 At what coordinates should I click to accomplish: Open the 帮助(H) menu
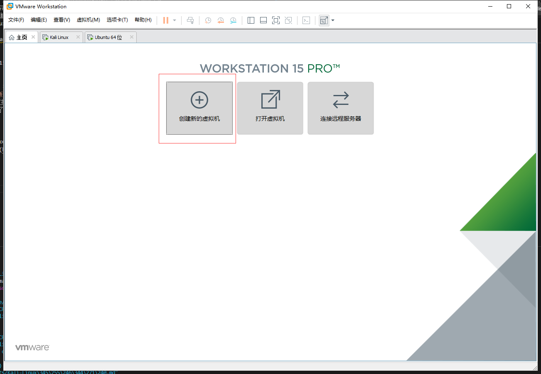(x=143, y=20)
